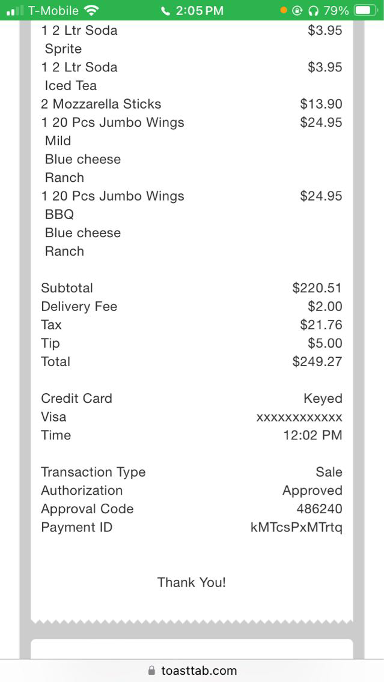Tap the 79% battery percentage
This screenshot has height=682, width=384.
335,11
